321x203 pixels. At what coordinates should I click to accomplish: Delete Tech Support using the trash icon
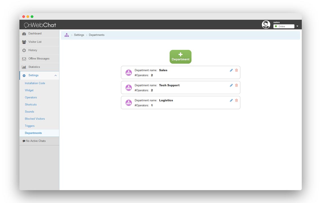236,85
